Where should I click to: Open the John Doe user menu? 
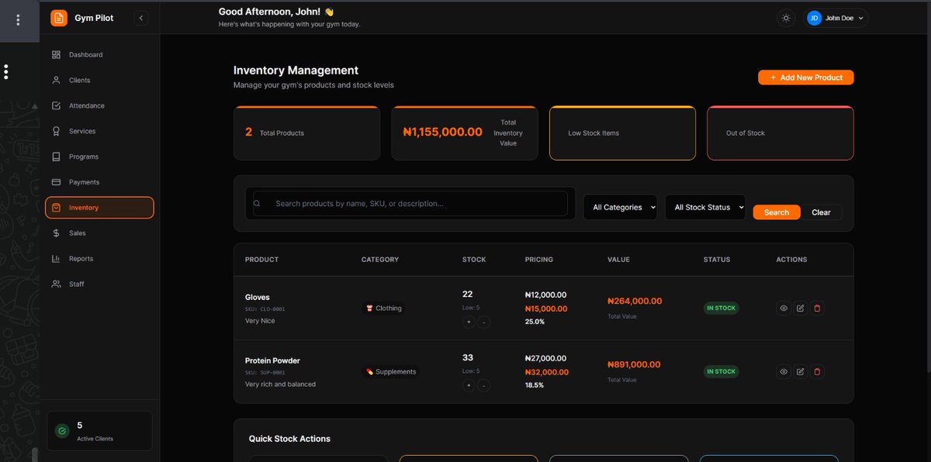click(x=836, y=18)
